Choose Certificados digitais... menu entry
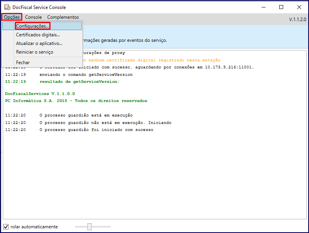Viewport: 309px width, 233px height. pos(42,35)
